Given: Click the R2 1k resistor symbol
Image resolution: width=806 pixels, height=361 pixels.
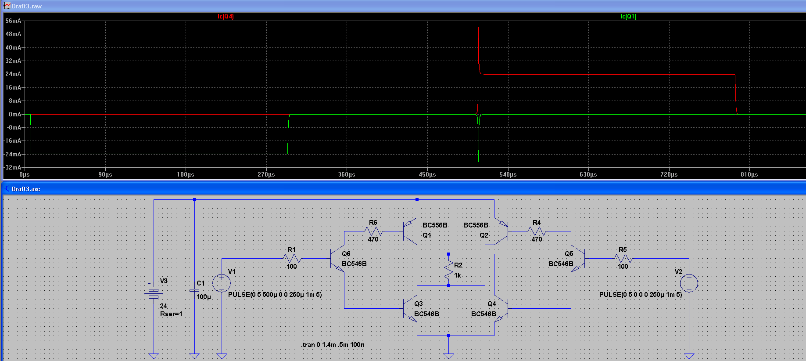Looking at the screenshot, I should click(448, 270).
